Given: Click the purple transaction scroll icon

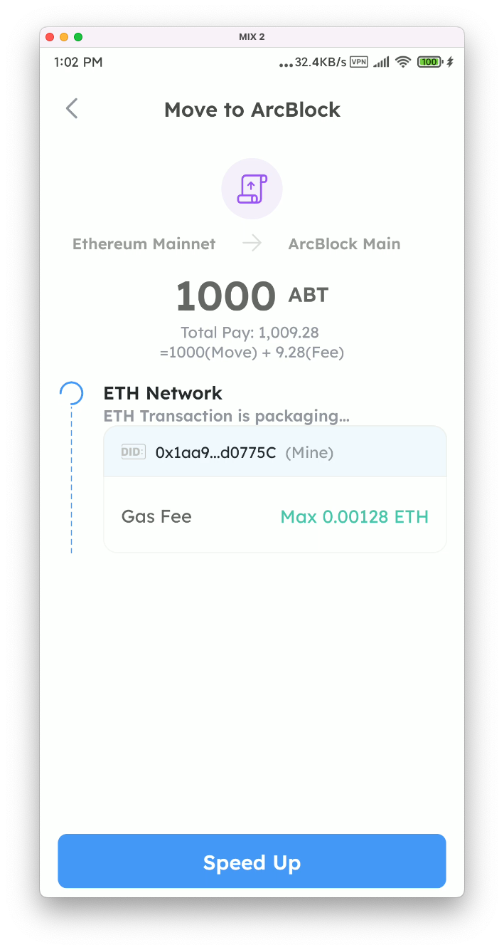Looking at the screenshot, I should (252, 188).
